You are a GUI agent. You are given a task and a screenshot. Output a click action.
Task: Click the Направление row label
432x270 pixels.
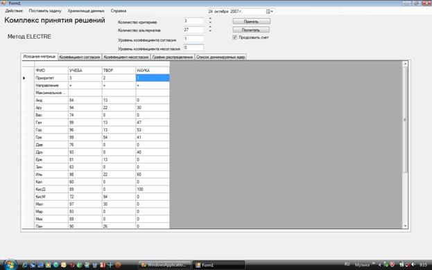[51, 86]
